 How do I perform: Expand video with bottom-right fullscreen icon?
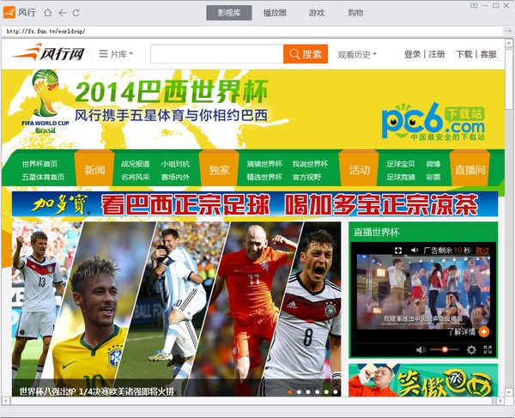488,349
